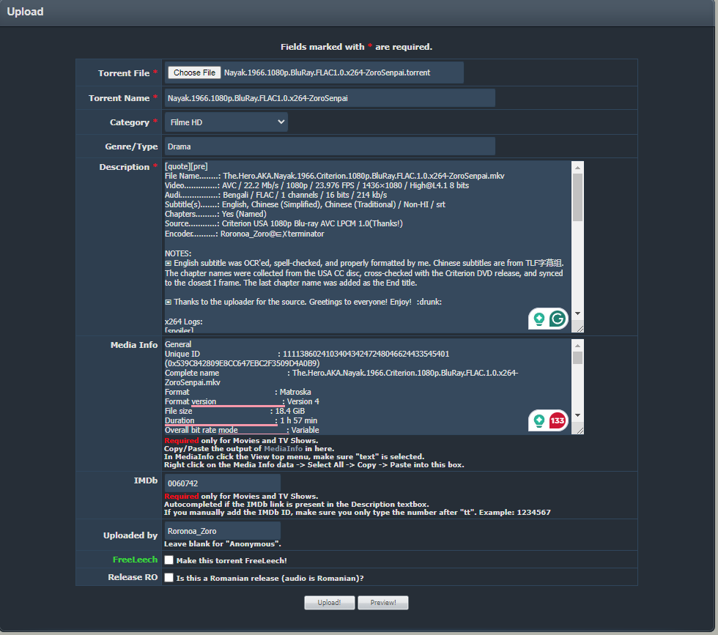Click the MediaInfo link in help text

[x=282, y=448]
